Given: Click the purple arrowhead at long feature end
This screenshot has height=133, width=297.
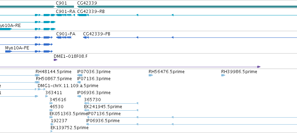Looking at the screenshot, I should (x=259, y=67).
